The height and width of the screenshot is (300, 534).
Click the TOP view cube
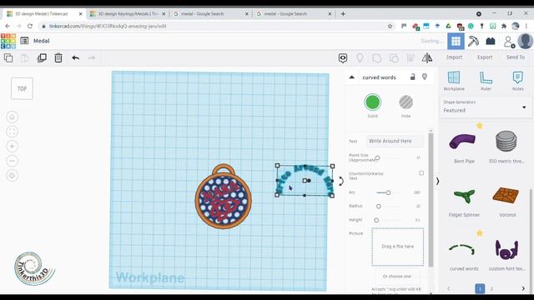click(x=22, y=89)
